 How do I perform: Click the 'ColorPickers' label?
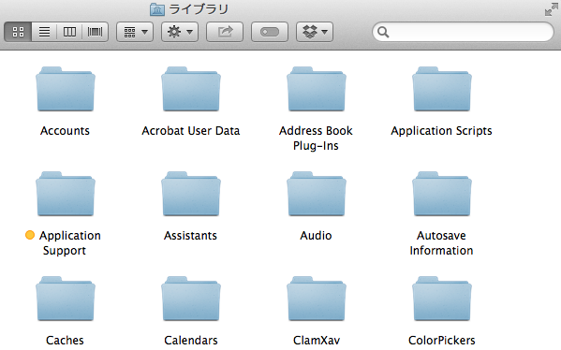(442, 341)
